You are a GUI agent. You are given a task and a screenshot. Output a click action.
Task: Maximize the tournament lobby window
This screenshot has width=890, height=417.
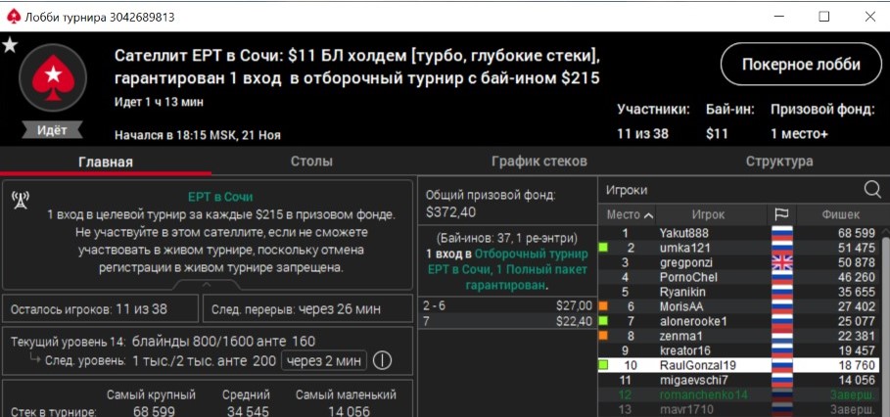click(x=823, y=17)
